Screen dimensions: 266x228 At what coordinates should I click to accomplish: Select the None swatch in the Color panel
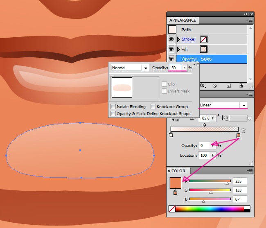[172, 209]
